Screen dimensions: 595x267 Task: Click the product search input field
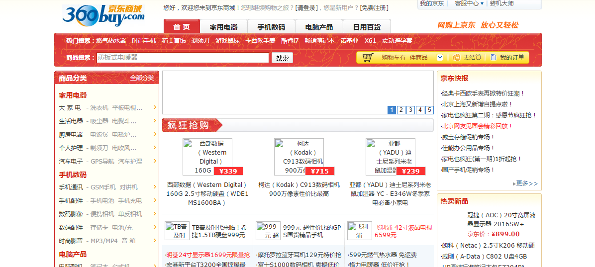tap(183, 58)
